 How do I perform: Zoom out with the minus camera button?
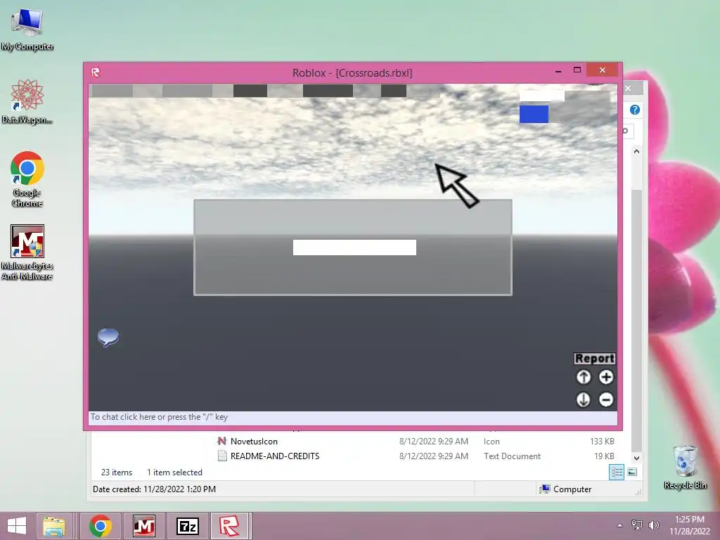click(606, 399)
